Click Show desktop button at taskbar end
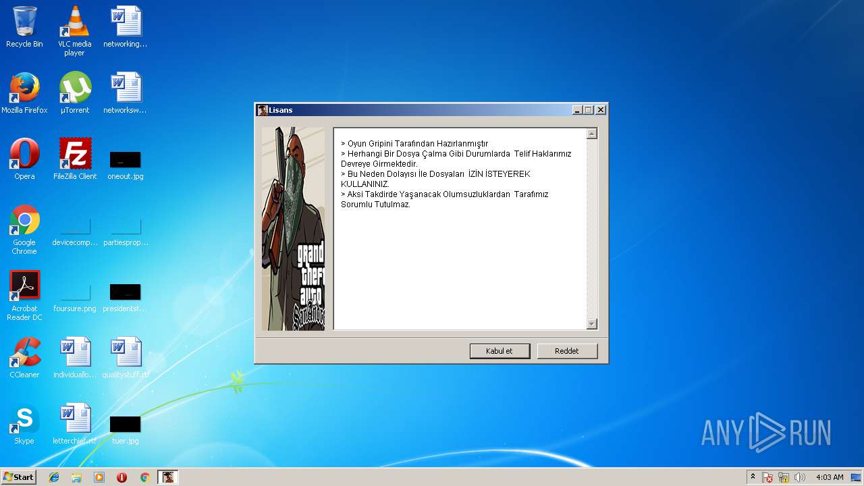This screenshot has height=486, width=864. click(x=857, y=477)
